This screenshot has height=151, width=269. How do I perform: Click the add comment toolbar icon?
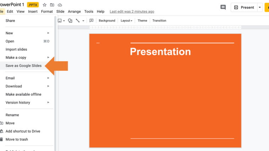[x=91, y=21]
